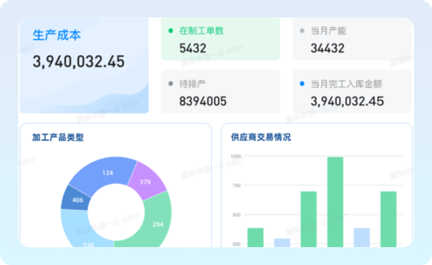432x265 pixels.
Task: Select the 在制工单数 value 5432
Action: (x=193, y=48)
